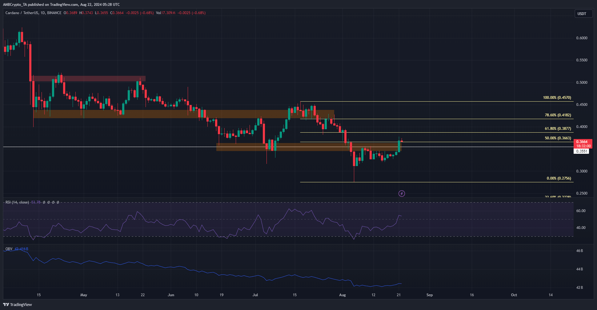Click the AMBCrypto_TA published header text

(62, 5)
